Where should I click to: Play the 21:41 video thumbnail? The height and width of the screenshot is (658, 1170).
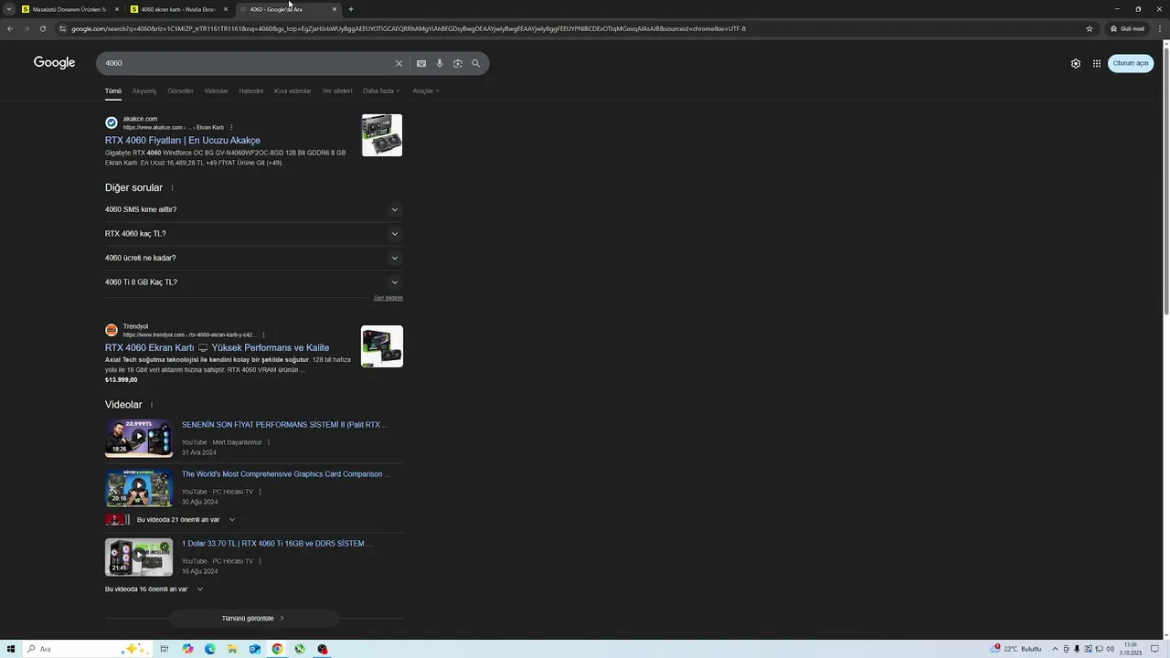pyautogui.click(x=139, y=557)
